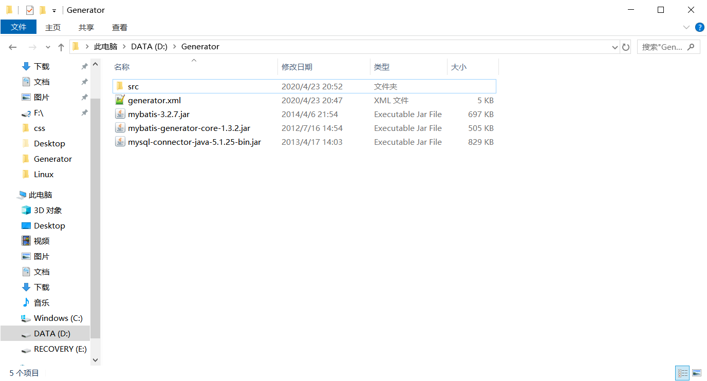Screen dimensions: 707x381
Task: Open 视频 in navigation pane
Action: [42, 241]
